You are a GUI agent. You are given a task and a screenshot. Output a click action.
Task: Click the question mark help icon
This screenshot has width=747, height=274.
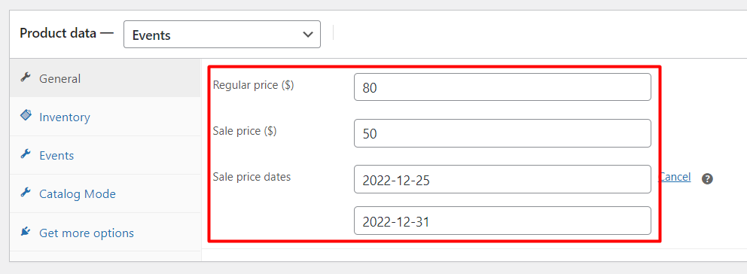[x=707, y=179]
